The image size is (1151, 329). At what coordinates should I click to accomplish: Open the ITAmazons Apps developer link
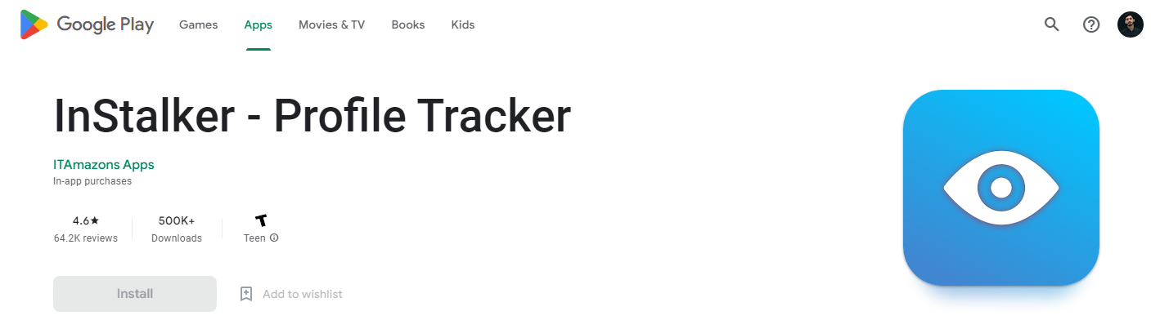[x=104, y=165]
